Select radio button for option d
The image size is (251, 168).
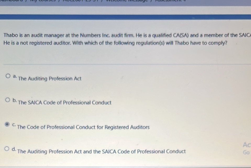coord(8,149)
